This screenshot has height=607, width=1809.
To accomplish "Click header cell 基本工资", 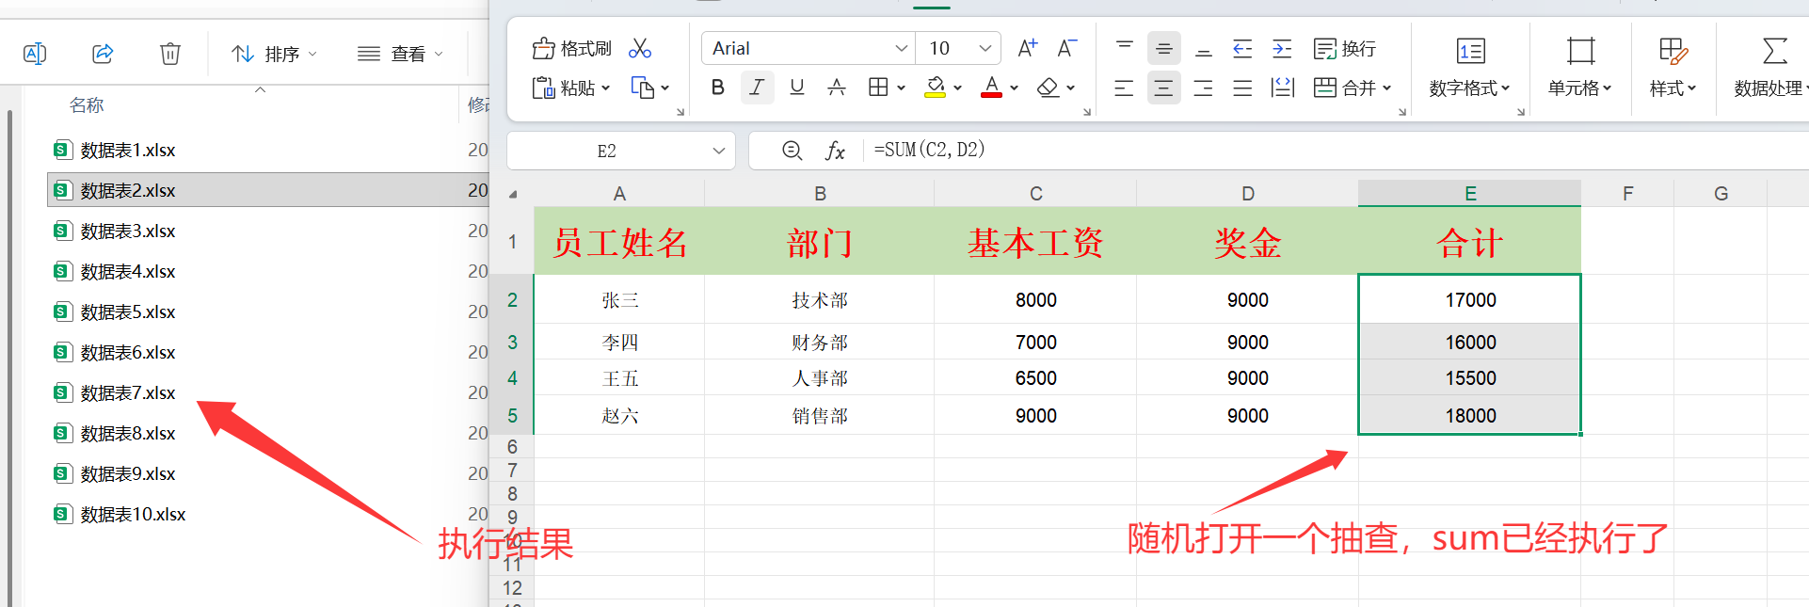I will 1035,242.
